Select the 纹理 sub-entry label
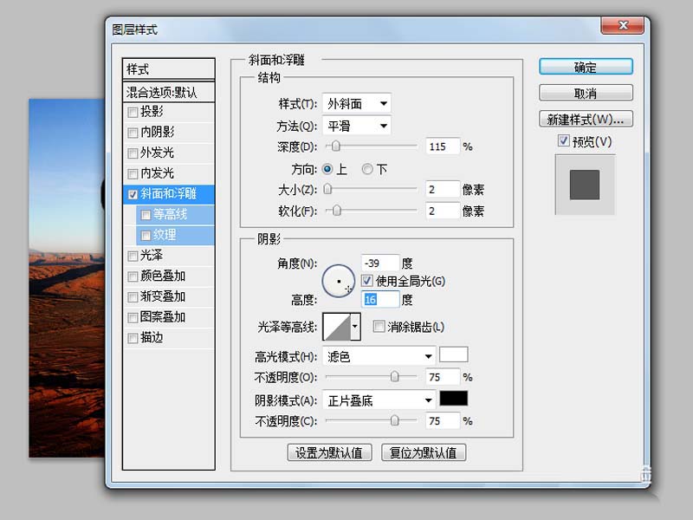The height and width of the screenshot is (520, 693). click(x=165, y=235)
